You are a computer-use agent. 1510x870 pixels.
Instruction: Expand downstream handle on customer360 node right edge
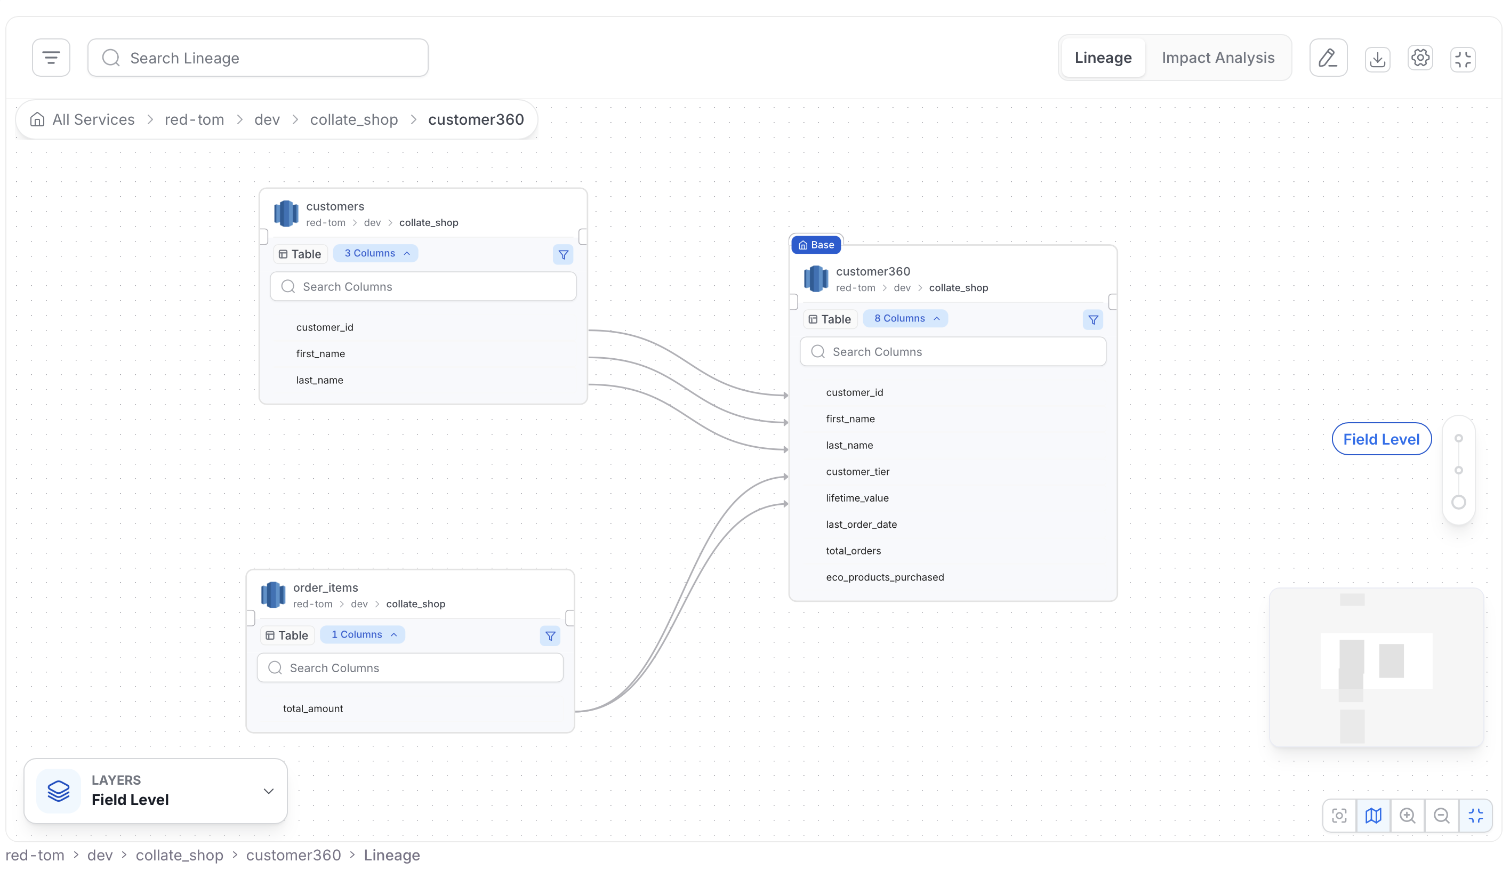(x=1113, y=302)
